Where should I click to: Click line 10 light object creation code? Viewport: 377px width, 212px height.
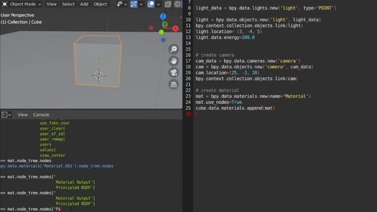[x=258, y=19]
